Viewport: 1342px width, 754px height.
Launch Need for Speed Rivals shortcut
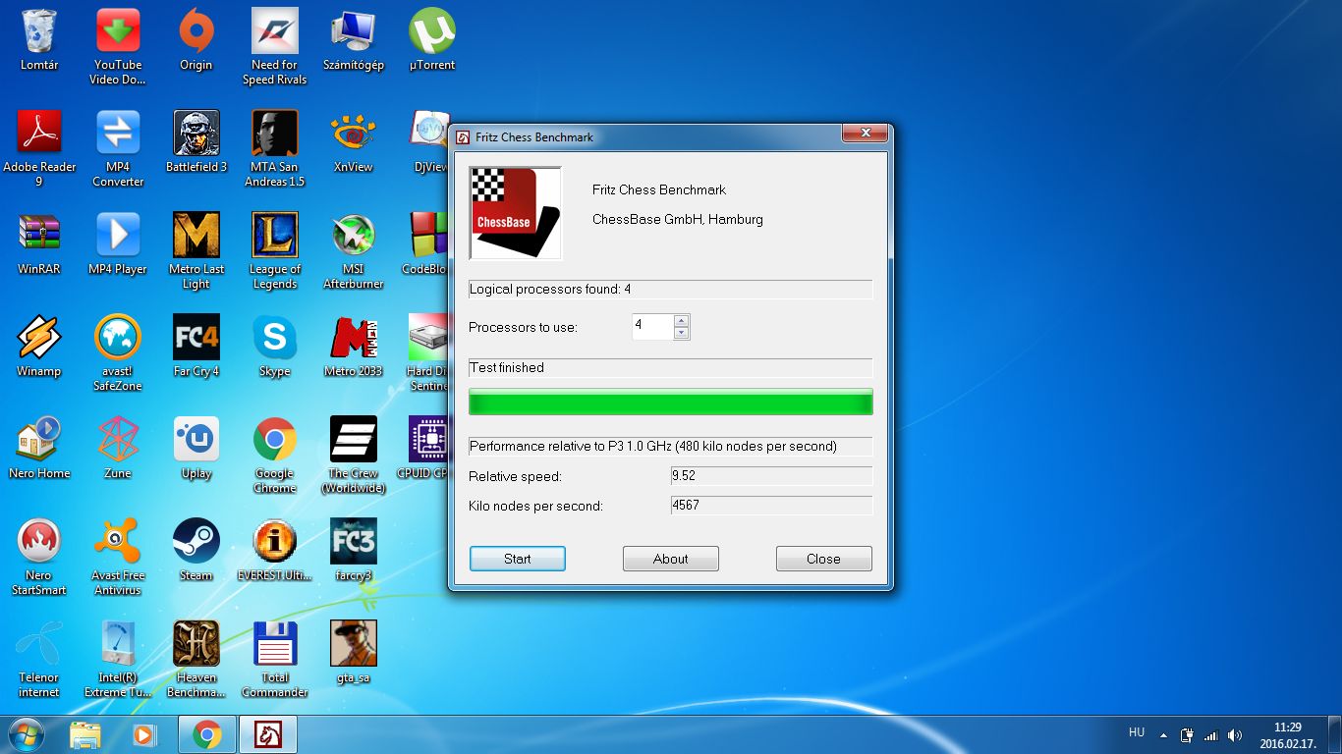point(275,46)
